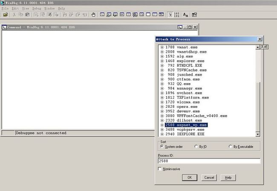
Task: Open the File menu
Action: 5,8
